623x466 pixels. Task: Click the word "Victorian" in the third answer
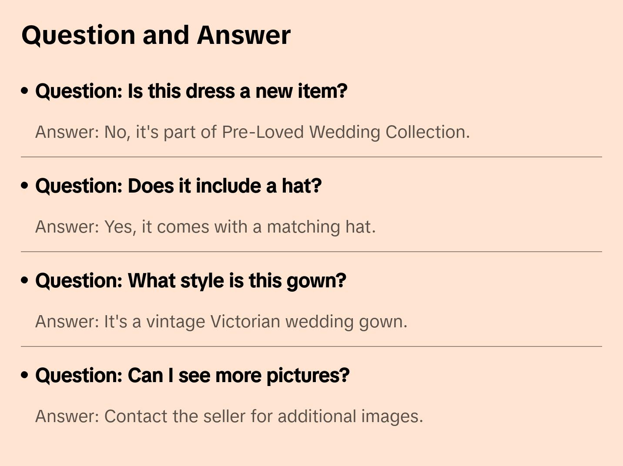(x=245, y=322)
